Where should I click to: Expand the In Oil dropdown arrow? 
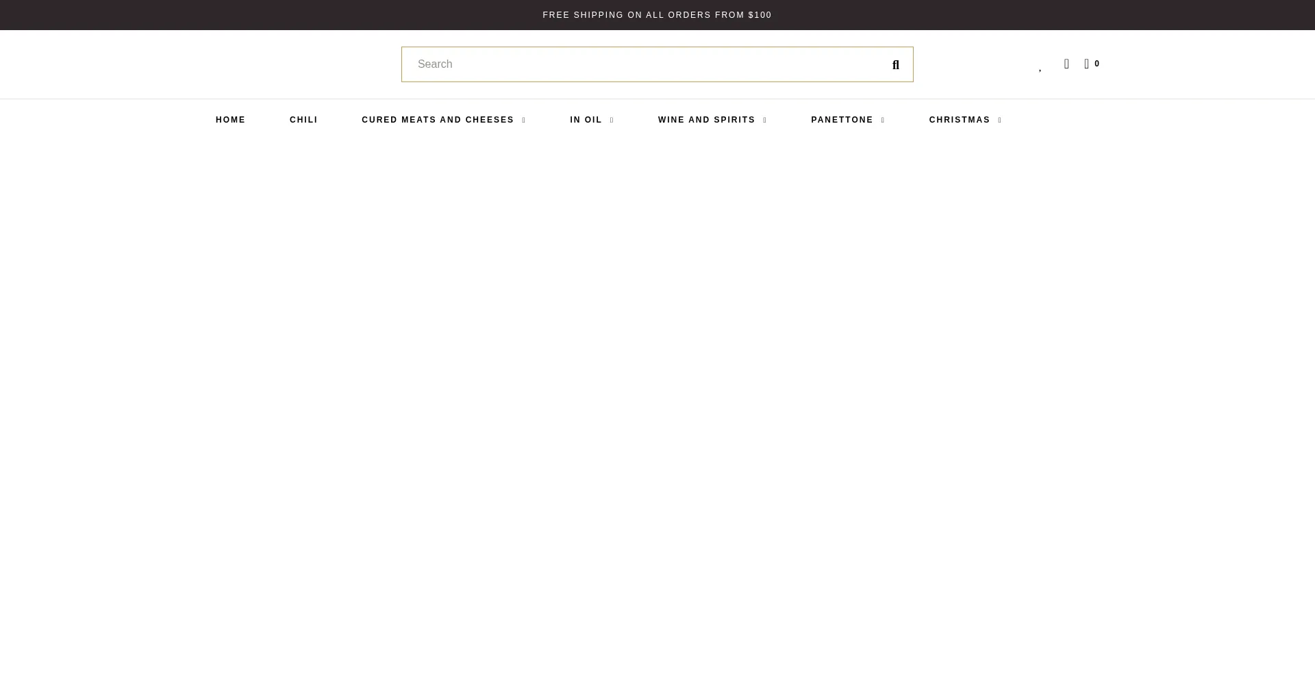point(612,121)
